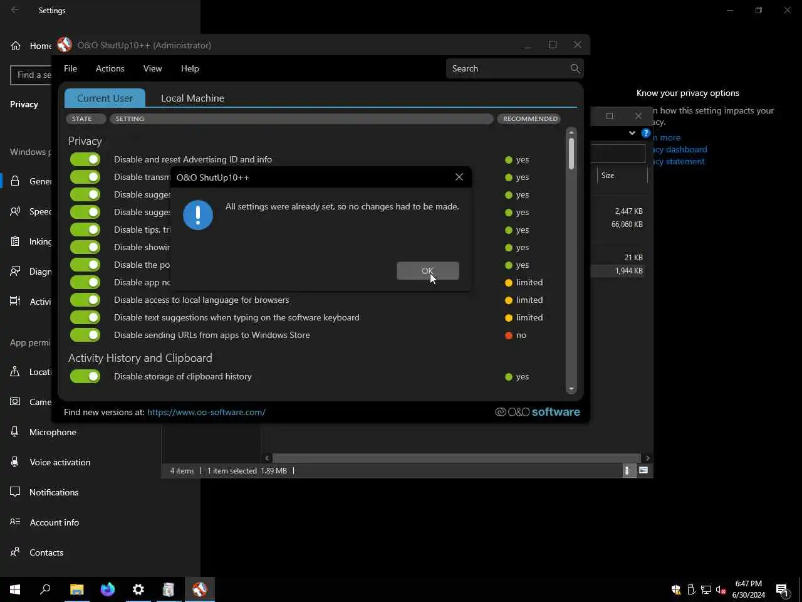Open the Actions menu

110,68
